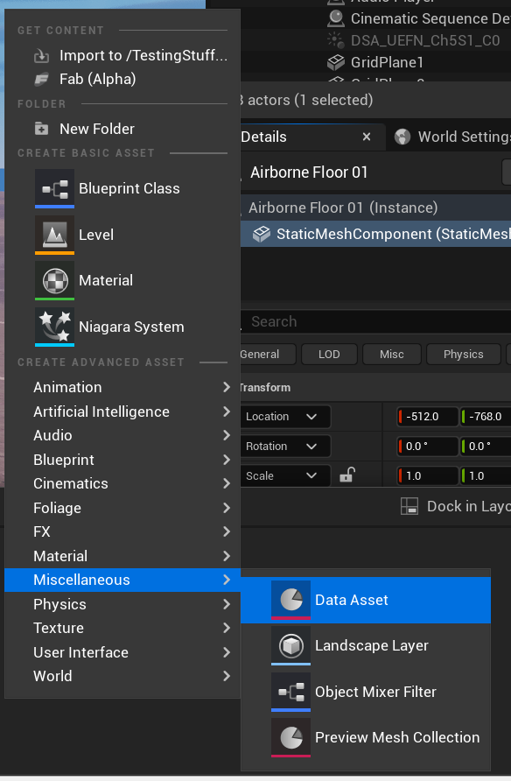The image size is (511, 781).
Task: Open the Scale dropdown
Action: click(x=285, y=476)
